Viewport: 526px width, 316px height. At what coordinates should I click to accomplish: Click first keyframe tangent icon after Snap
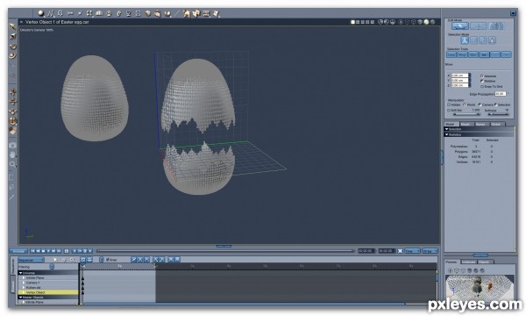pos(133,260)
